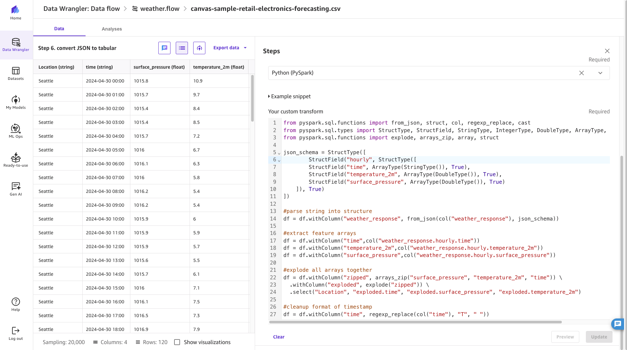Click the 2024-04-30 10:00 time cell
The image size is (627, 350).
[106, 219]
